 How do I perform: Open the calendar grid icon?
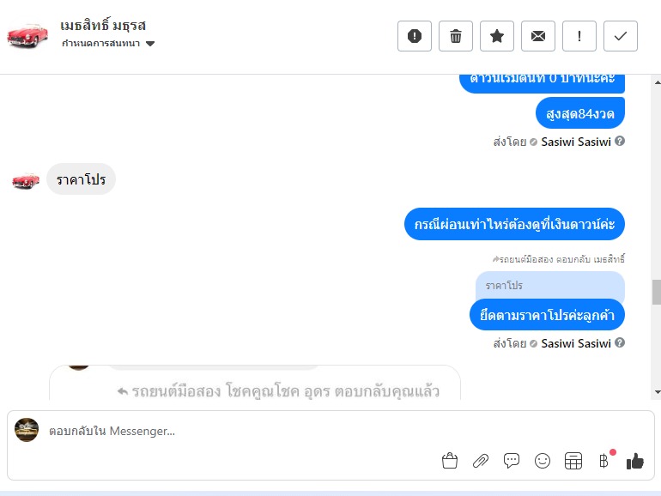(573, 461)
